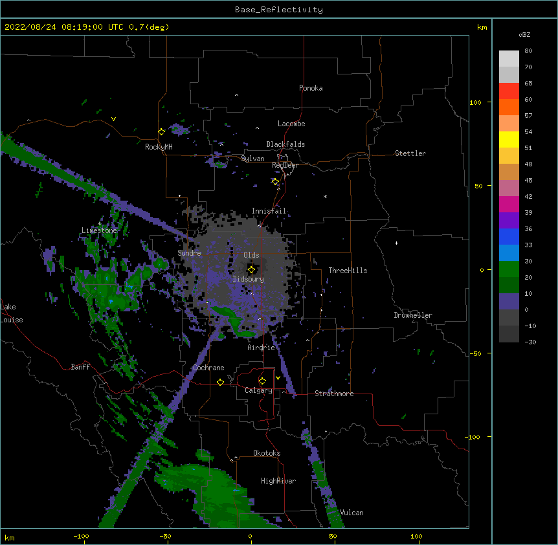Pick the violet 36-39 dBZ legend swatch
Viewport: 558px width, 545px height.
point(509,221)
